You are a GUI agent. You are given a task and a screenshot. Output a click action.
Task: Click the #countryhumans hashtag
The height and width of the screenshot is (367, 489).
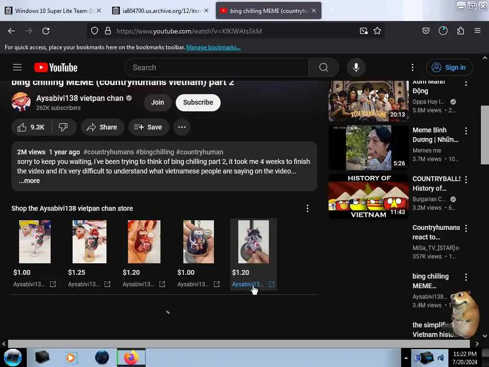(x=108, y=152)
